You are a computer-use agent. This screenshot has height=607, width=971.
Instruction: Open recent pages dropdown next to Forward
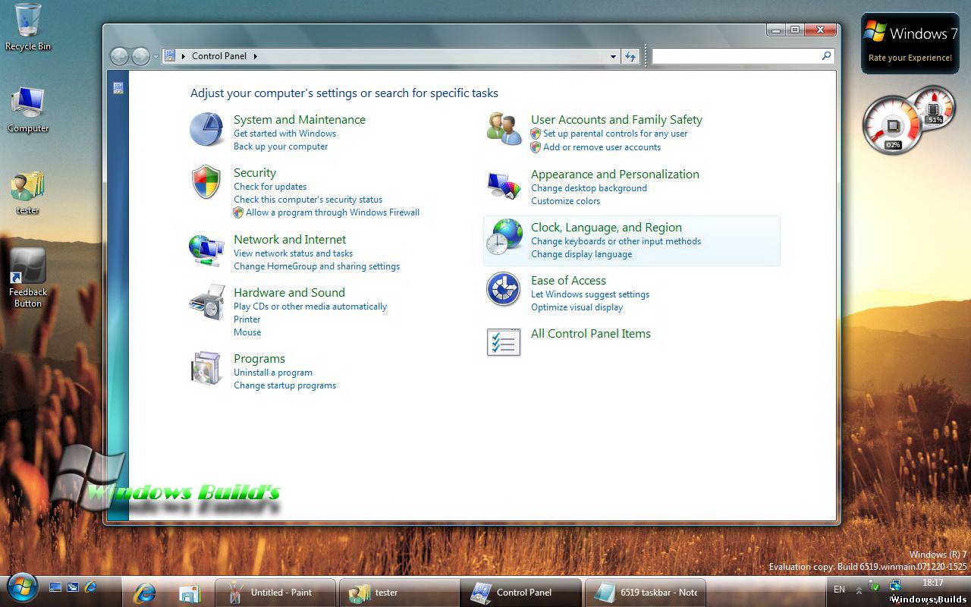point(156,56)
